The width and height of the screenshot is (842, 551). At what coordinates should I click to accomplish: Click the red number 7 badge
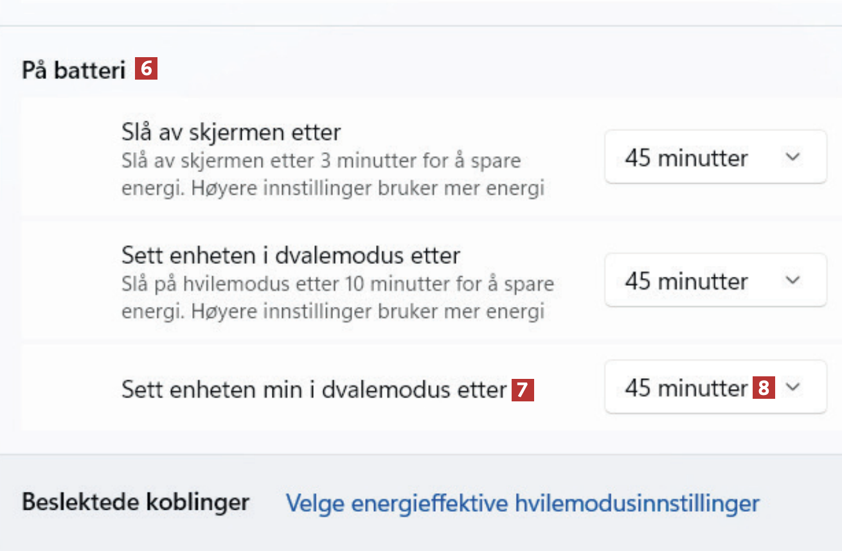click(x=523, y=390)
